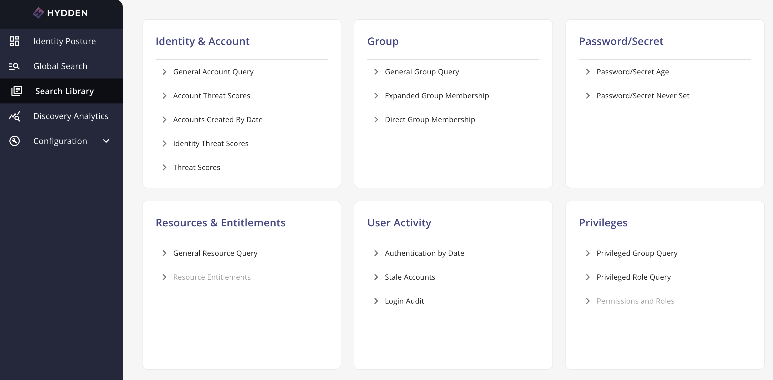Open the Configuration menu label
The width and height of the screenshot is (773, 380).
(60, 141)
